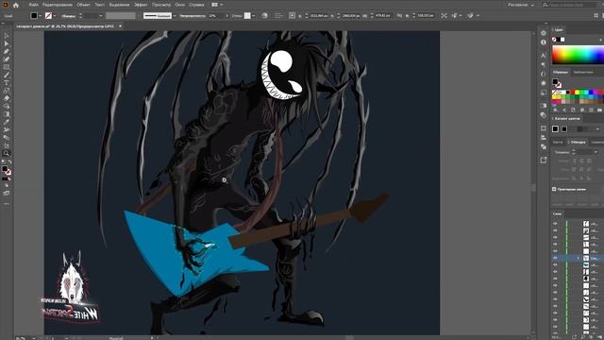This screenshot has width=604, height=340.
Task: Click the grid view icon at far right of the control bar
Action: (x=596, y=16)
